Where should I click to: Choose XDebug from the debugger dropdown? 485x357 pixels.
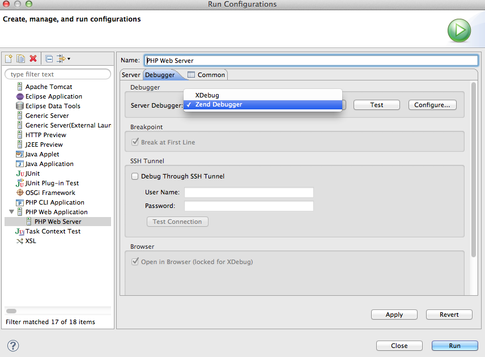(x=263, y=95)
